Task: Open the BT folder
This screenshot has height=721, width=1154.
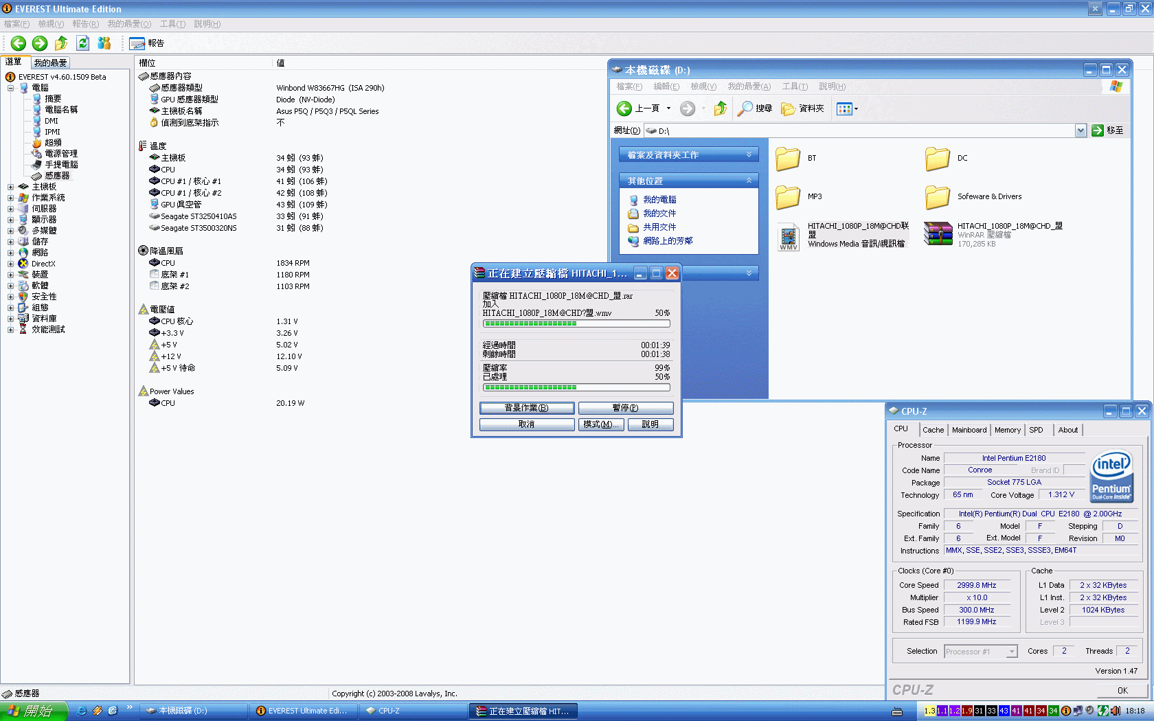Action: tap(788, 159)
